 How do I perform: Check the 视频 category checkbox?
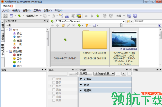54,97
